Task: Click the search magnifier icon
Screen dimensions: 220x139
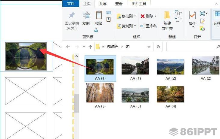Action: click(218, 47)
